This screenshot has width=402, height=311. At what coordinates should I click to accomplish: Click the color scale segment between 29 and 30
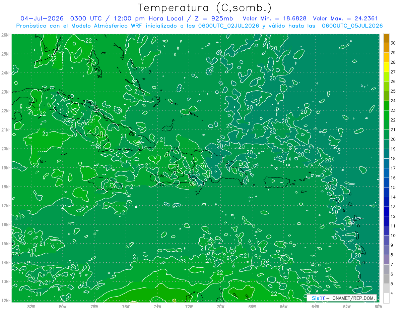point(386,48)
